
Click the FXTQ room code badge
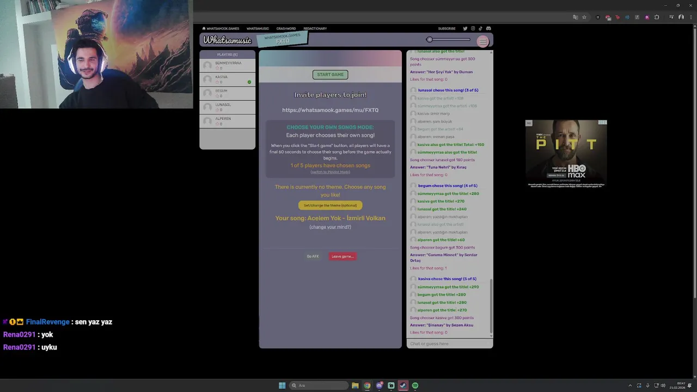point(282,39)
